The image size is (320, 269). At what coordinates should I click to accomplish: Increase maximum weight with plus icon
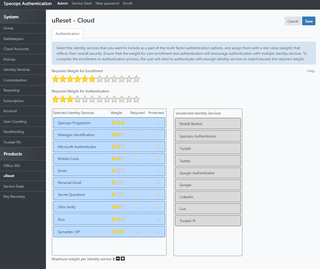[x=123, y=259]
